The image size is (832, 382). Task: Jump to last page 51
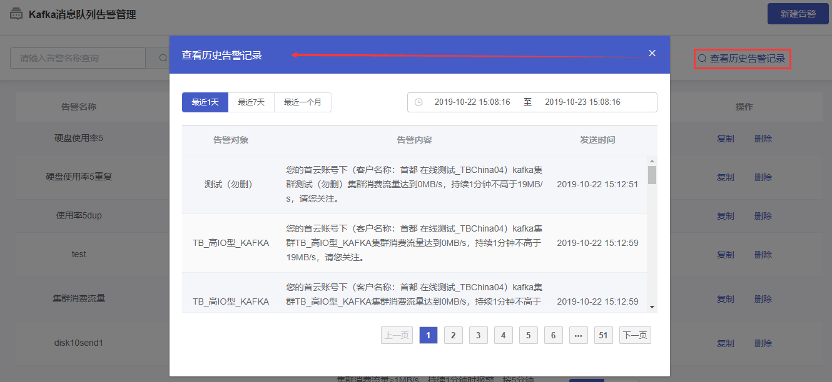point(603,335)
